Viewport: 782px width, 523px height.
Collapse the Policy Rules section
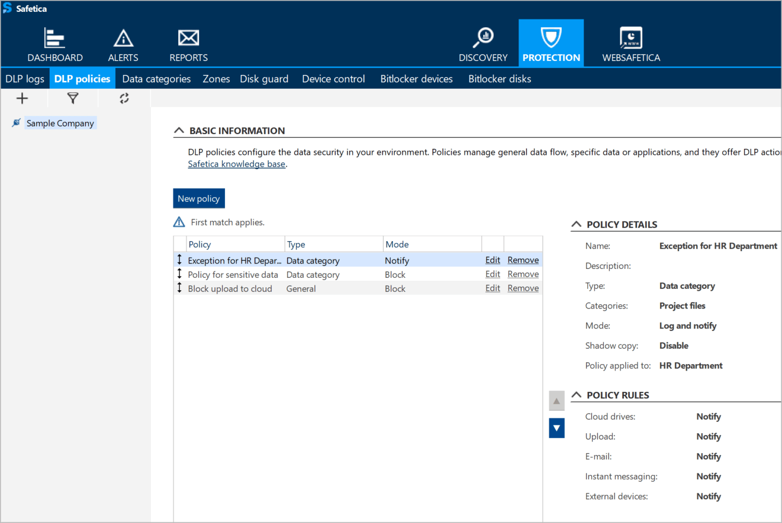click(x=576, y=395)
